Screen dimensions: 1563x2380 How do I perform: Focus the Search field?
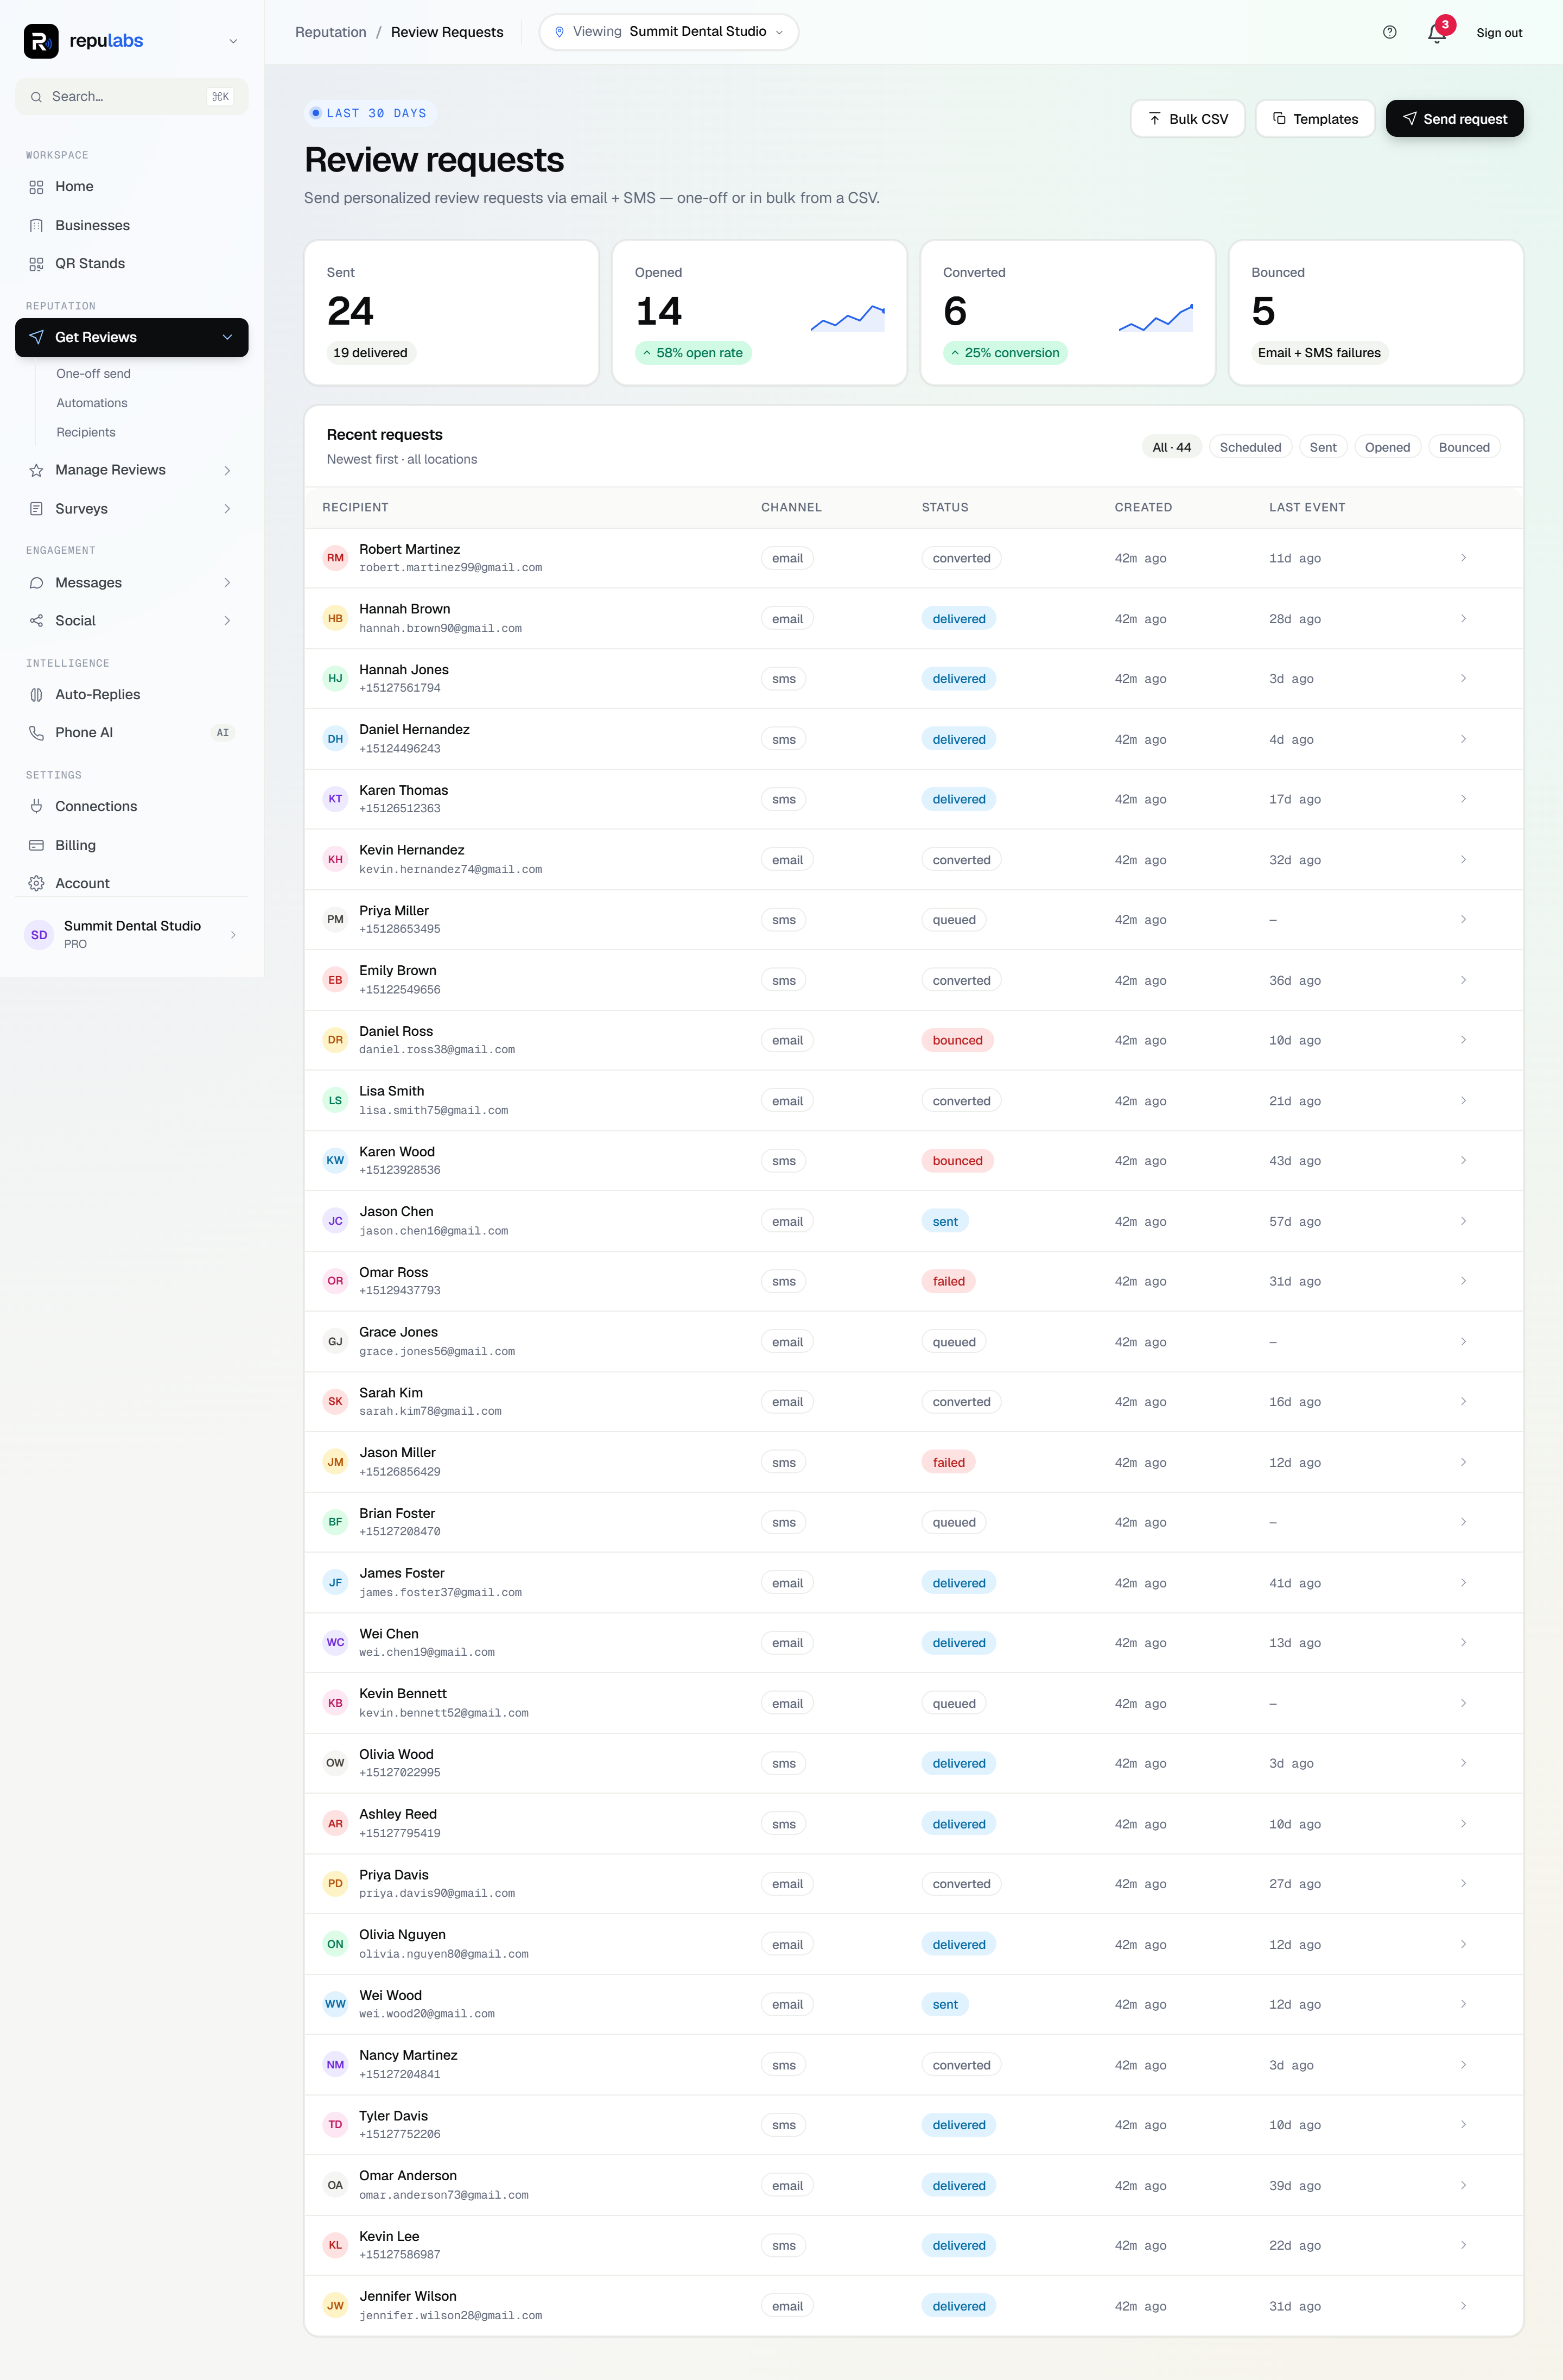click(132, 97)
